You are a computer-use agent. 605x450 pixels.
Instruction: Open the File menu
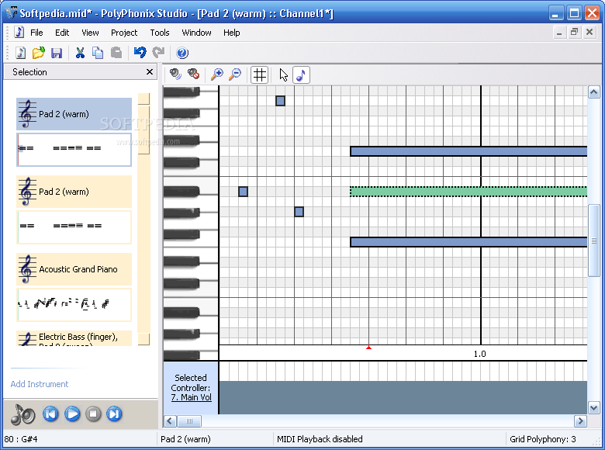coord(36,33)
